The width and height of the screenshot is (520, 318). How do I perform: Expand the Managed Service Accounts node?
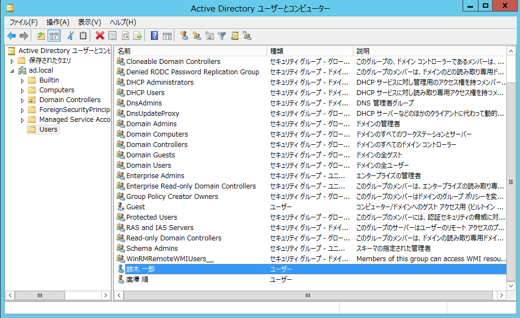coord(22,120)
